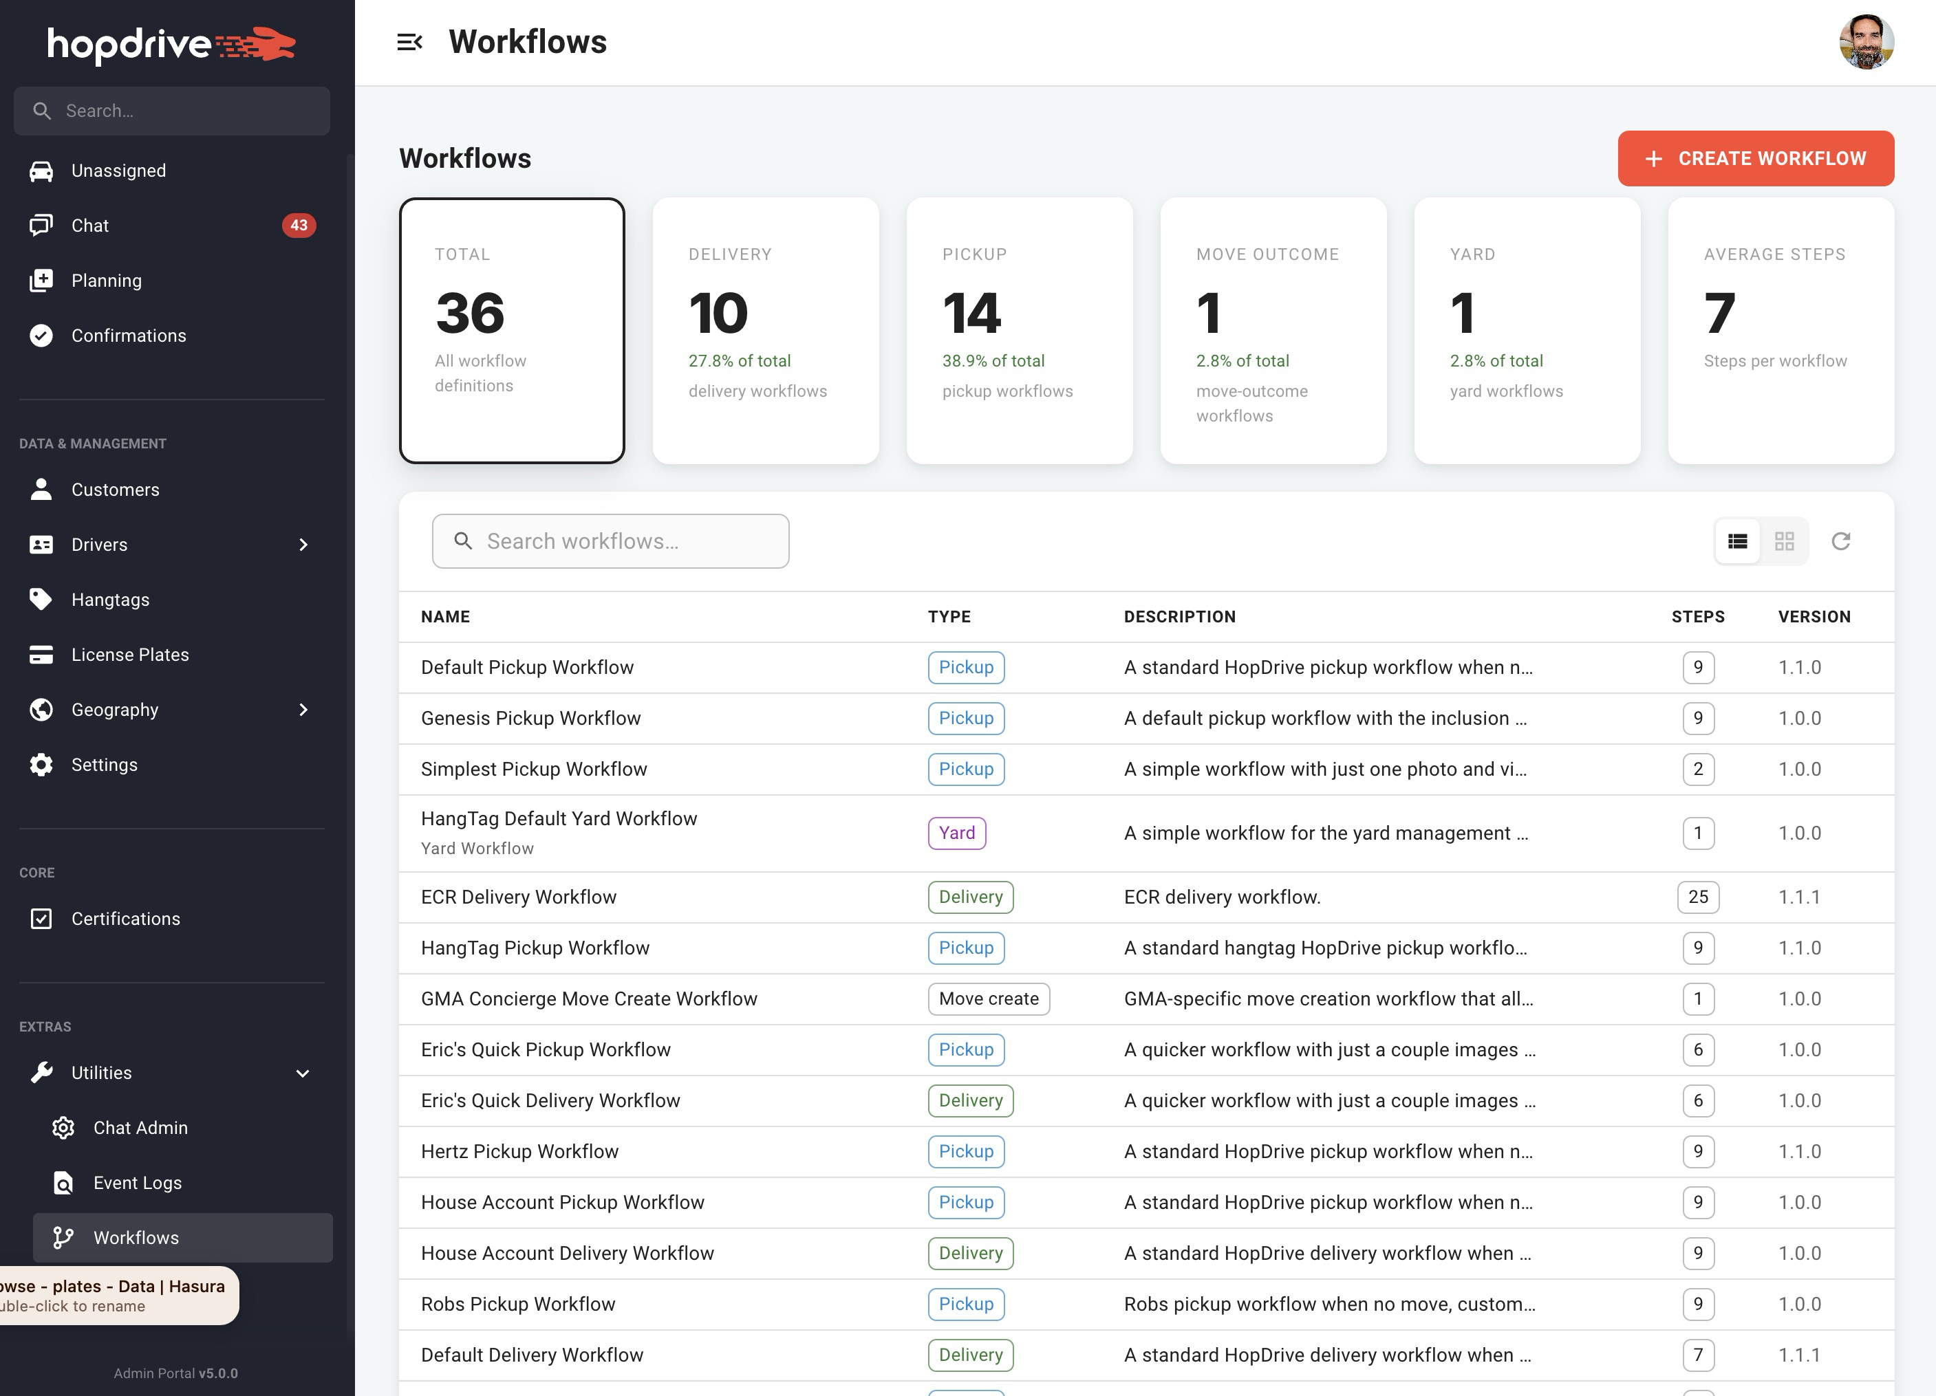Click the Create Workflow button

pos(1754,158)
